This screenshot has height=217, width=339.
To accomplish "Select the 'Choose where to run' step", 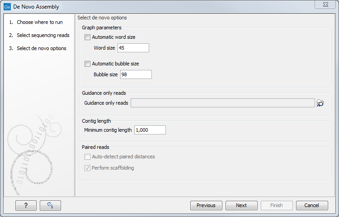I will tap(39, 22).
